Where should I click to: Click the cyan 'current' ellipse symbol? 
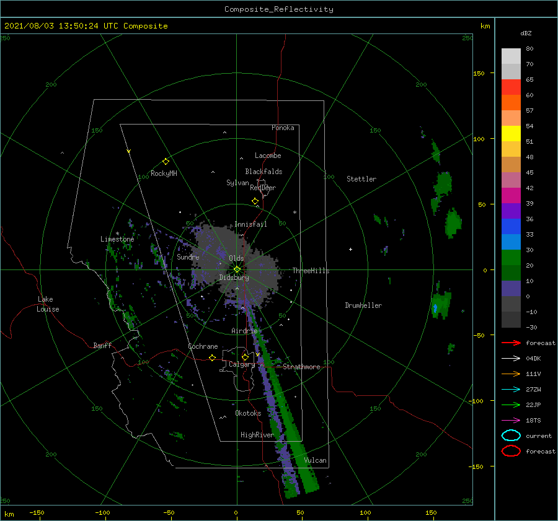(x=511, y=436)
